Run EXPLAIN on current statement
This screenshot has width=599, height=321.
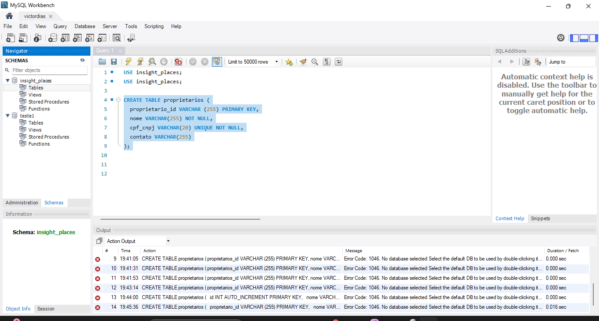(152, 62)
